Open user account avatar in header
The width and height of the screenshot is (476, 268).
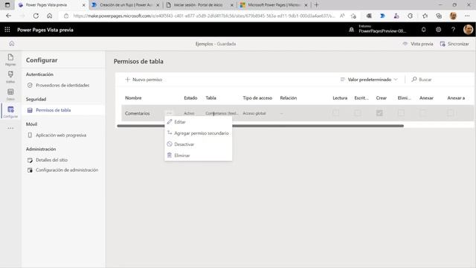pyautogui.click(x=468, y=30)
